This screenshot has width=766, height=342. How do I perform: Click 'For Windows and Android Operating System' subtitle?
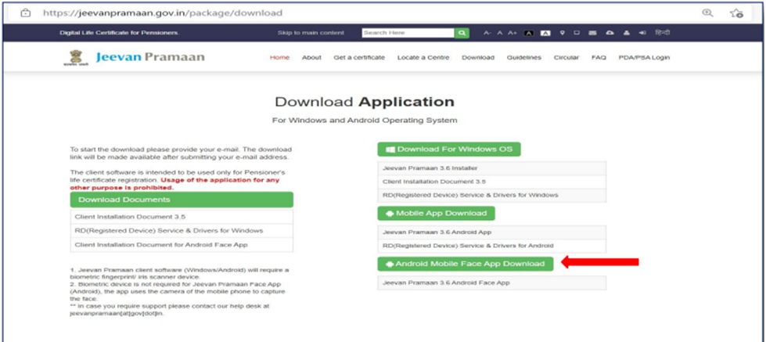(x=365, y=121)
